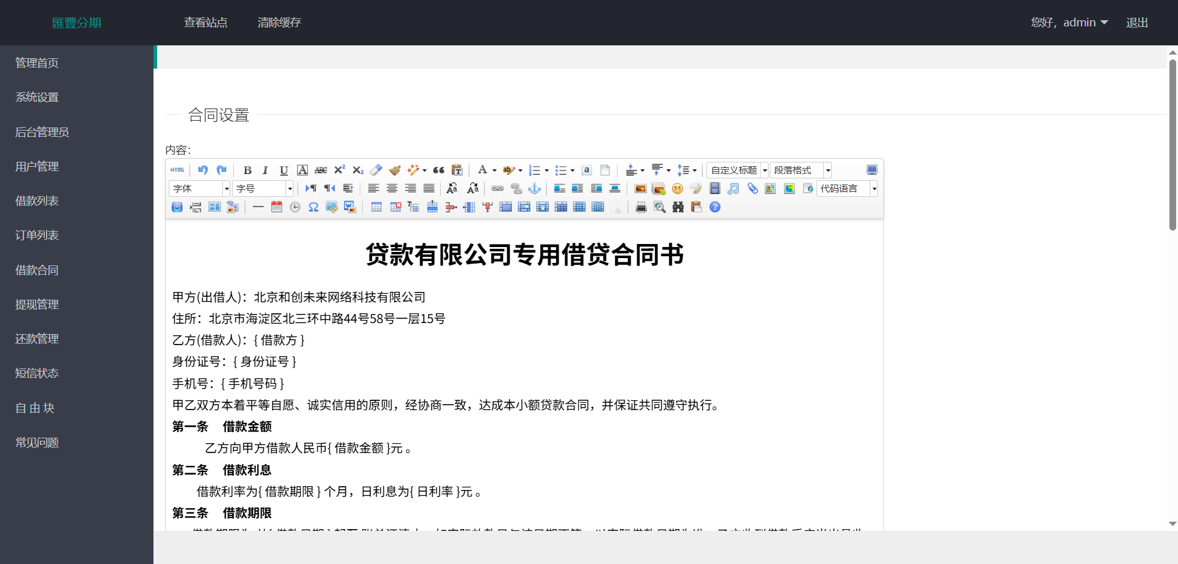Open the 段落格式 paragraph format dropdown
The height and width of the screenshot is (564, 1178).
click(x=800, y=170)
